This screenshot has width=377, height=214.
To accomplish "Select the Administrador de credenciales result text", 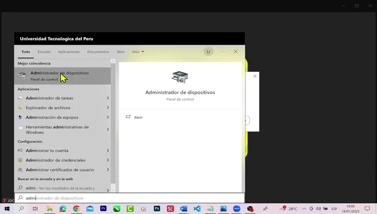I will click(56, 160).
